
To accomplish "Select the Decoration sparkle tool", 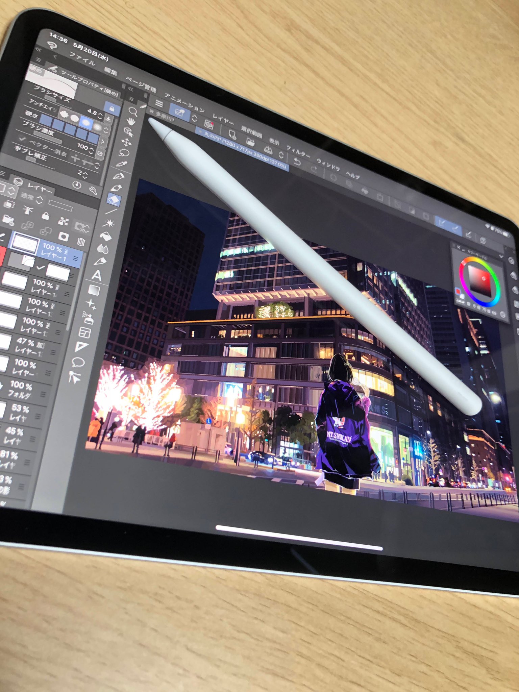I will coord(91,304).
